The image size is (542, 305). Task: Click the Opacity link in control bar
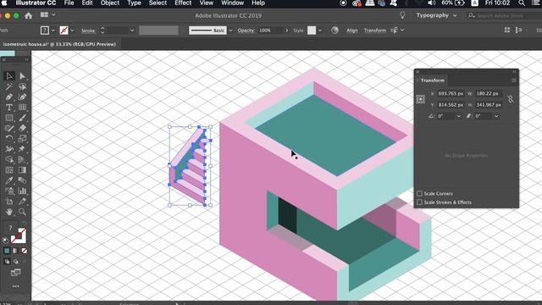246,30
